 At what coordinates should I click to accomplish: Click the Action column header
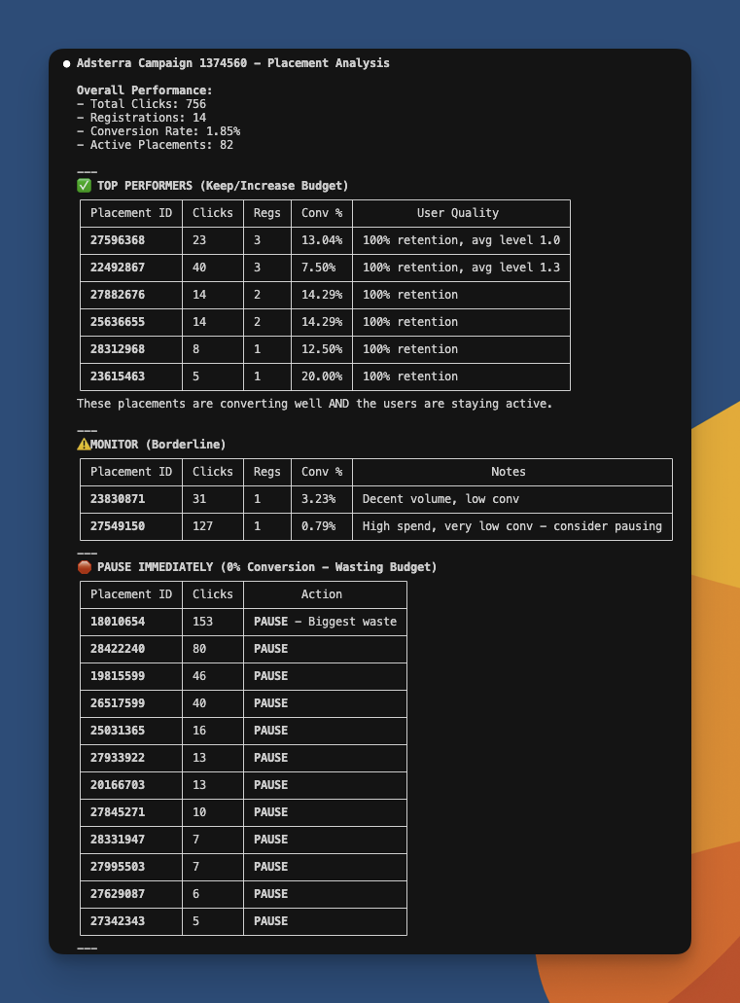[322, 594]
